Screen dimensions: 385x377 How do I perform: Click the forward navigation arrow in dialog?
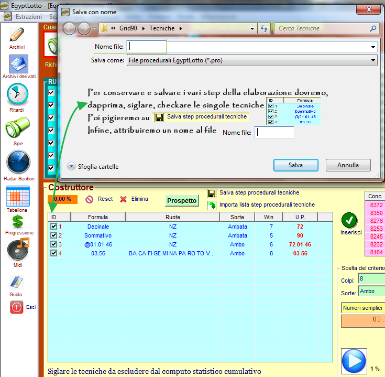click(84, 29)
